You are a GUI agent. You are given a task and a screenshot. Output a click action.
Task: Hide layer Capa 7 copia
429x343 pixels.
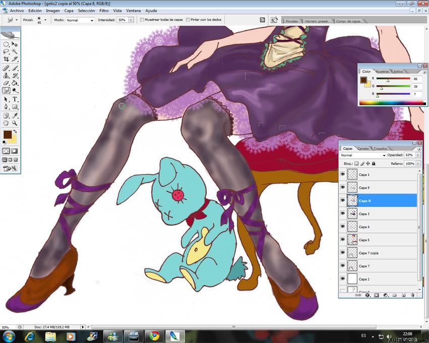coord(343,253)
